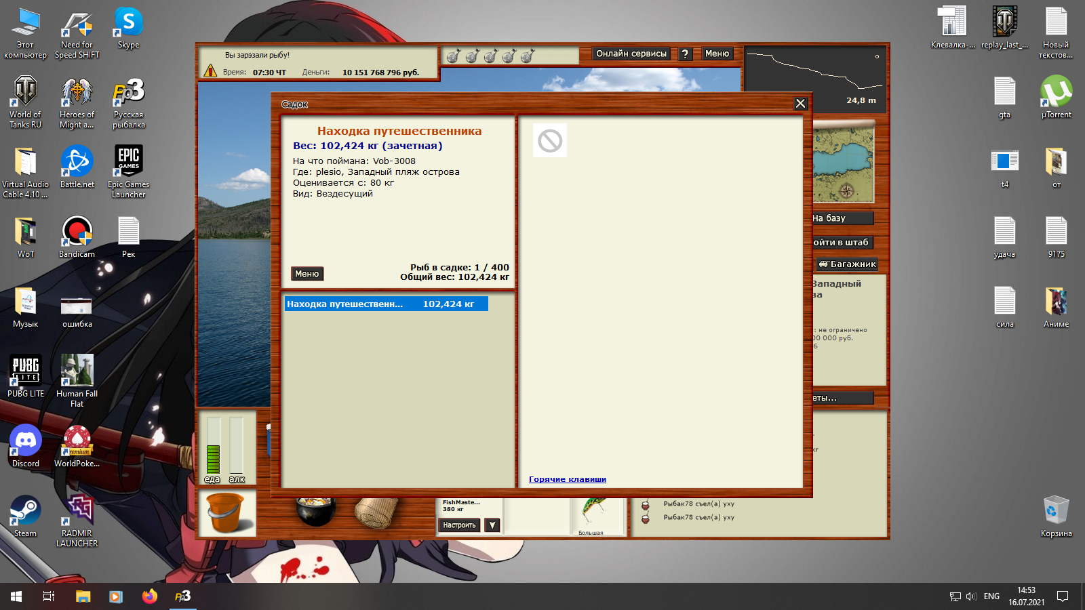This screenshot has width=1085, height=610.
Task: Click the Багажник button
Action: [x=848, y=264]
